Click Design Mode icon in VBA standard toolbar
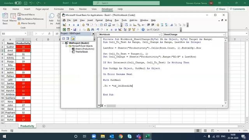This screenshot has height=140, width=249. click(x=120, y=30)
